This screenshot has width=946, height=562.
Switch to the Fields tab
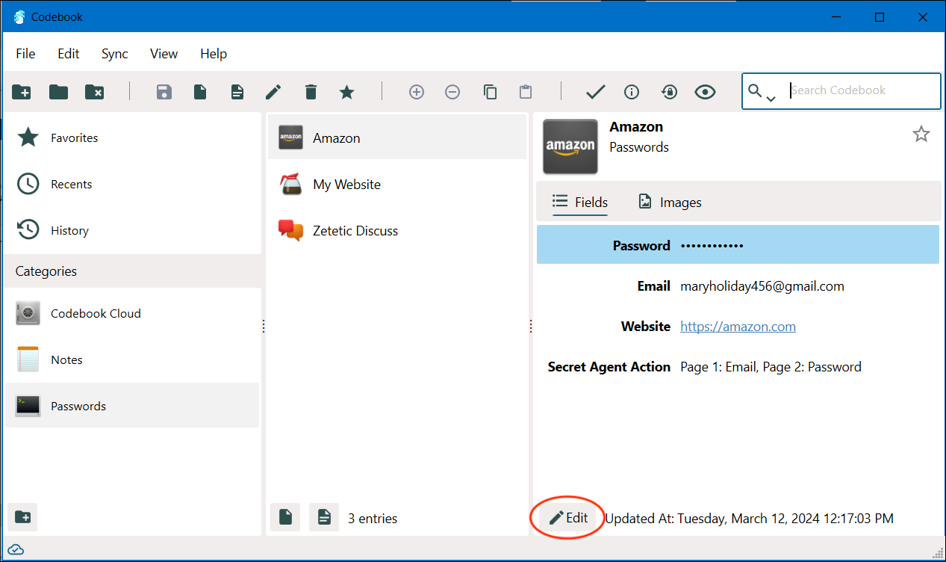pyautogui.click(x=580, y=202)
